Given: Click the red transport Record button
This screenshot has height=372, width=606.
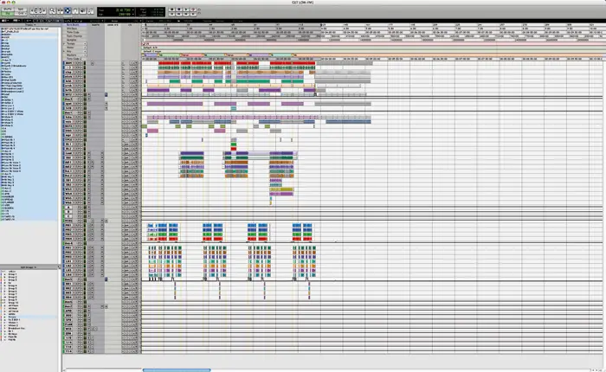Looking at the screenshot, I should pos(193,10).
